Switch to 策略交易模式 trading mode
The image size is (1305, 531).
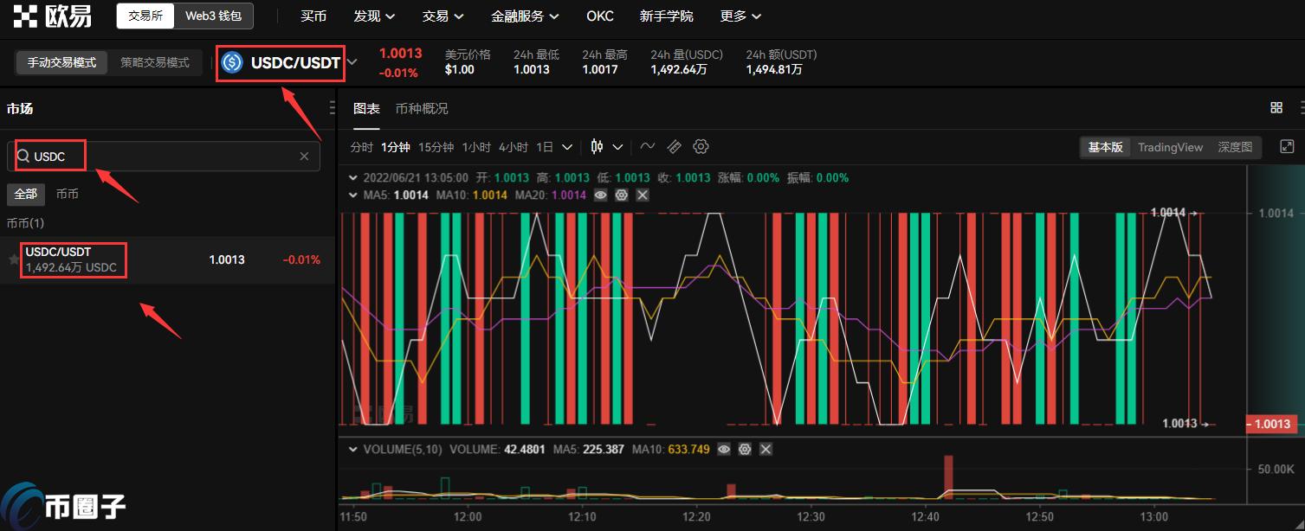point(155,62)
